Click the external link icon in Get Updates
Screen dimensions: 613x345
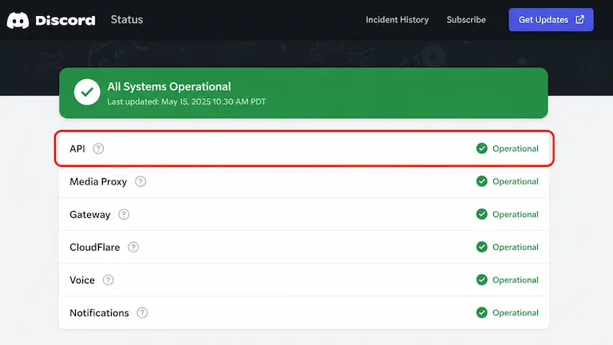(x=579, y=19)
